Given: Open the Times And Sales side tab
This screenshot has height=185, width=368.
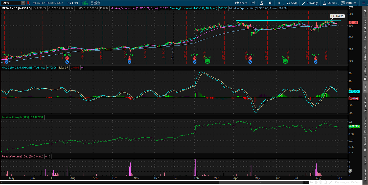Looking at the screenshot, I should [x=365, y=30].
